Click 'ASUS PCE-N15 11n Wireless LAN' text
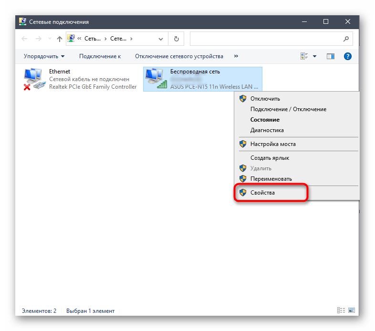The width and height of the screenshot is (375, 331). 214,87
